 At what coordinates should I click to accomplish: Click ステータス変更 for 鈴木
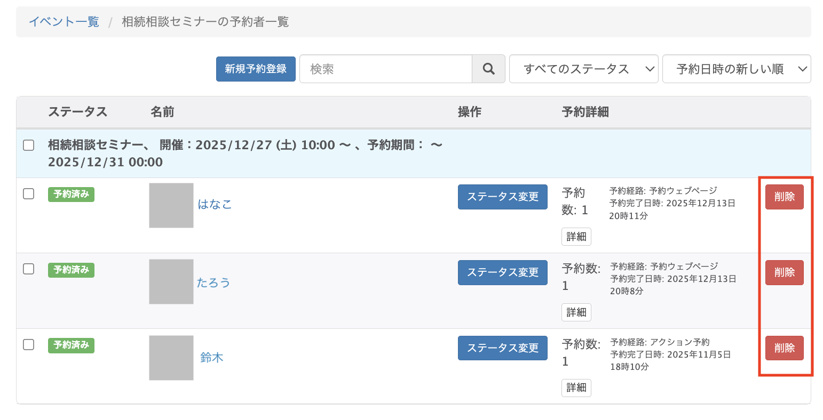[502, 348]
